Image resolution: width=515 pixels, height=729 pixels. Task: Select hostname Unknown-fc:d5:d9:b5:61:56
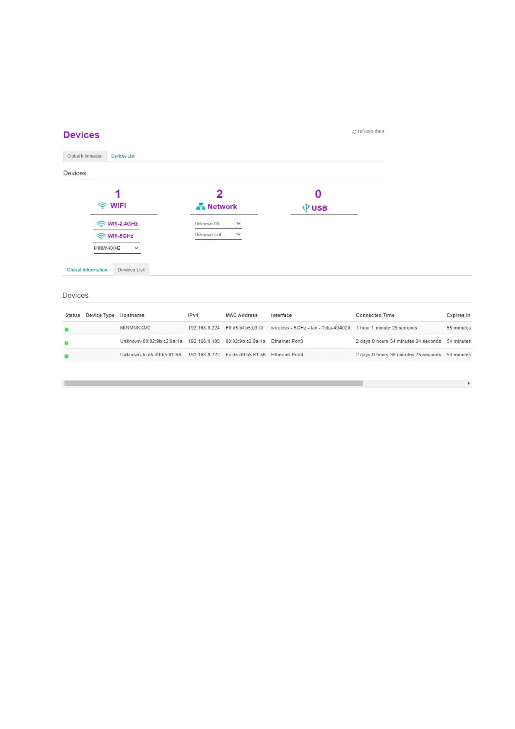click(x=150, y=355)
